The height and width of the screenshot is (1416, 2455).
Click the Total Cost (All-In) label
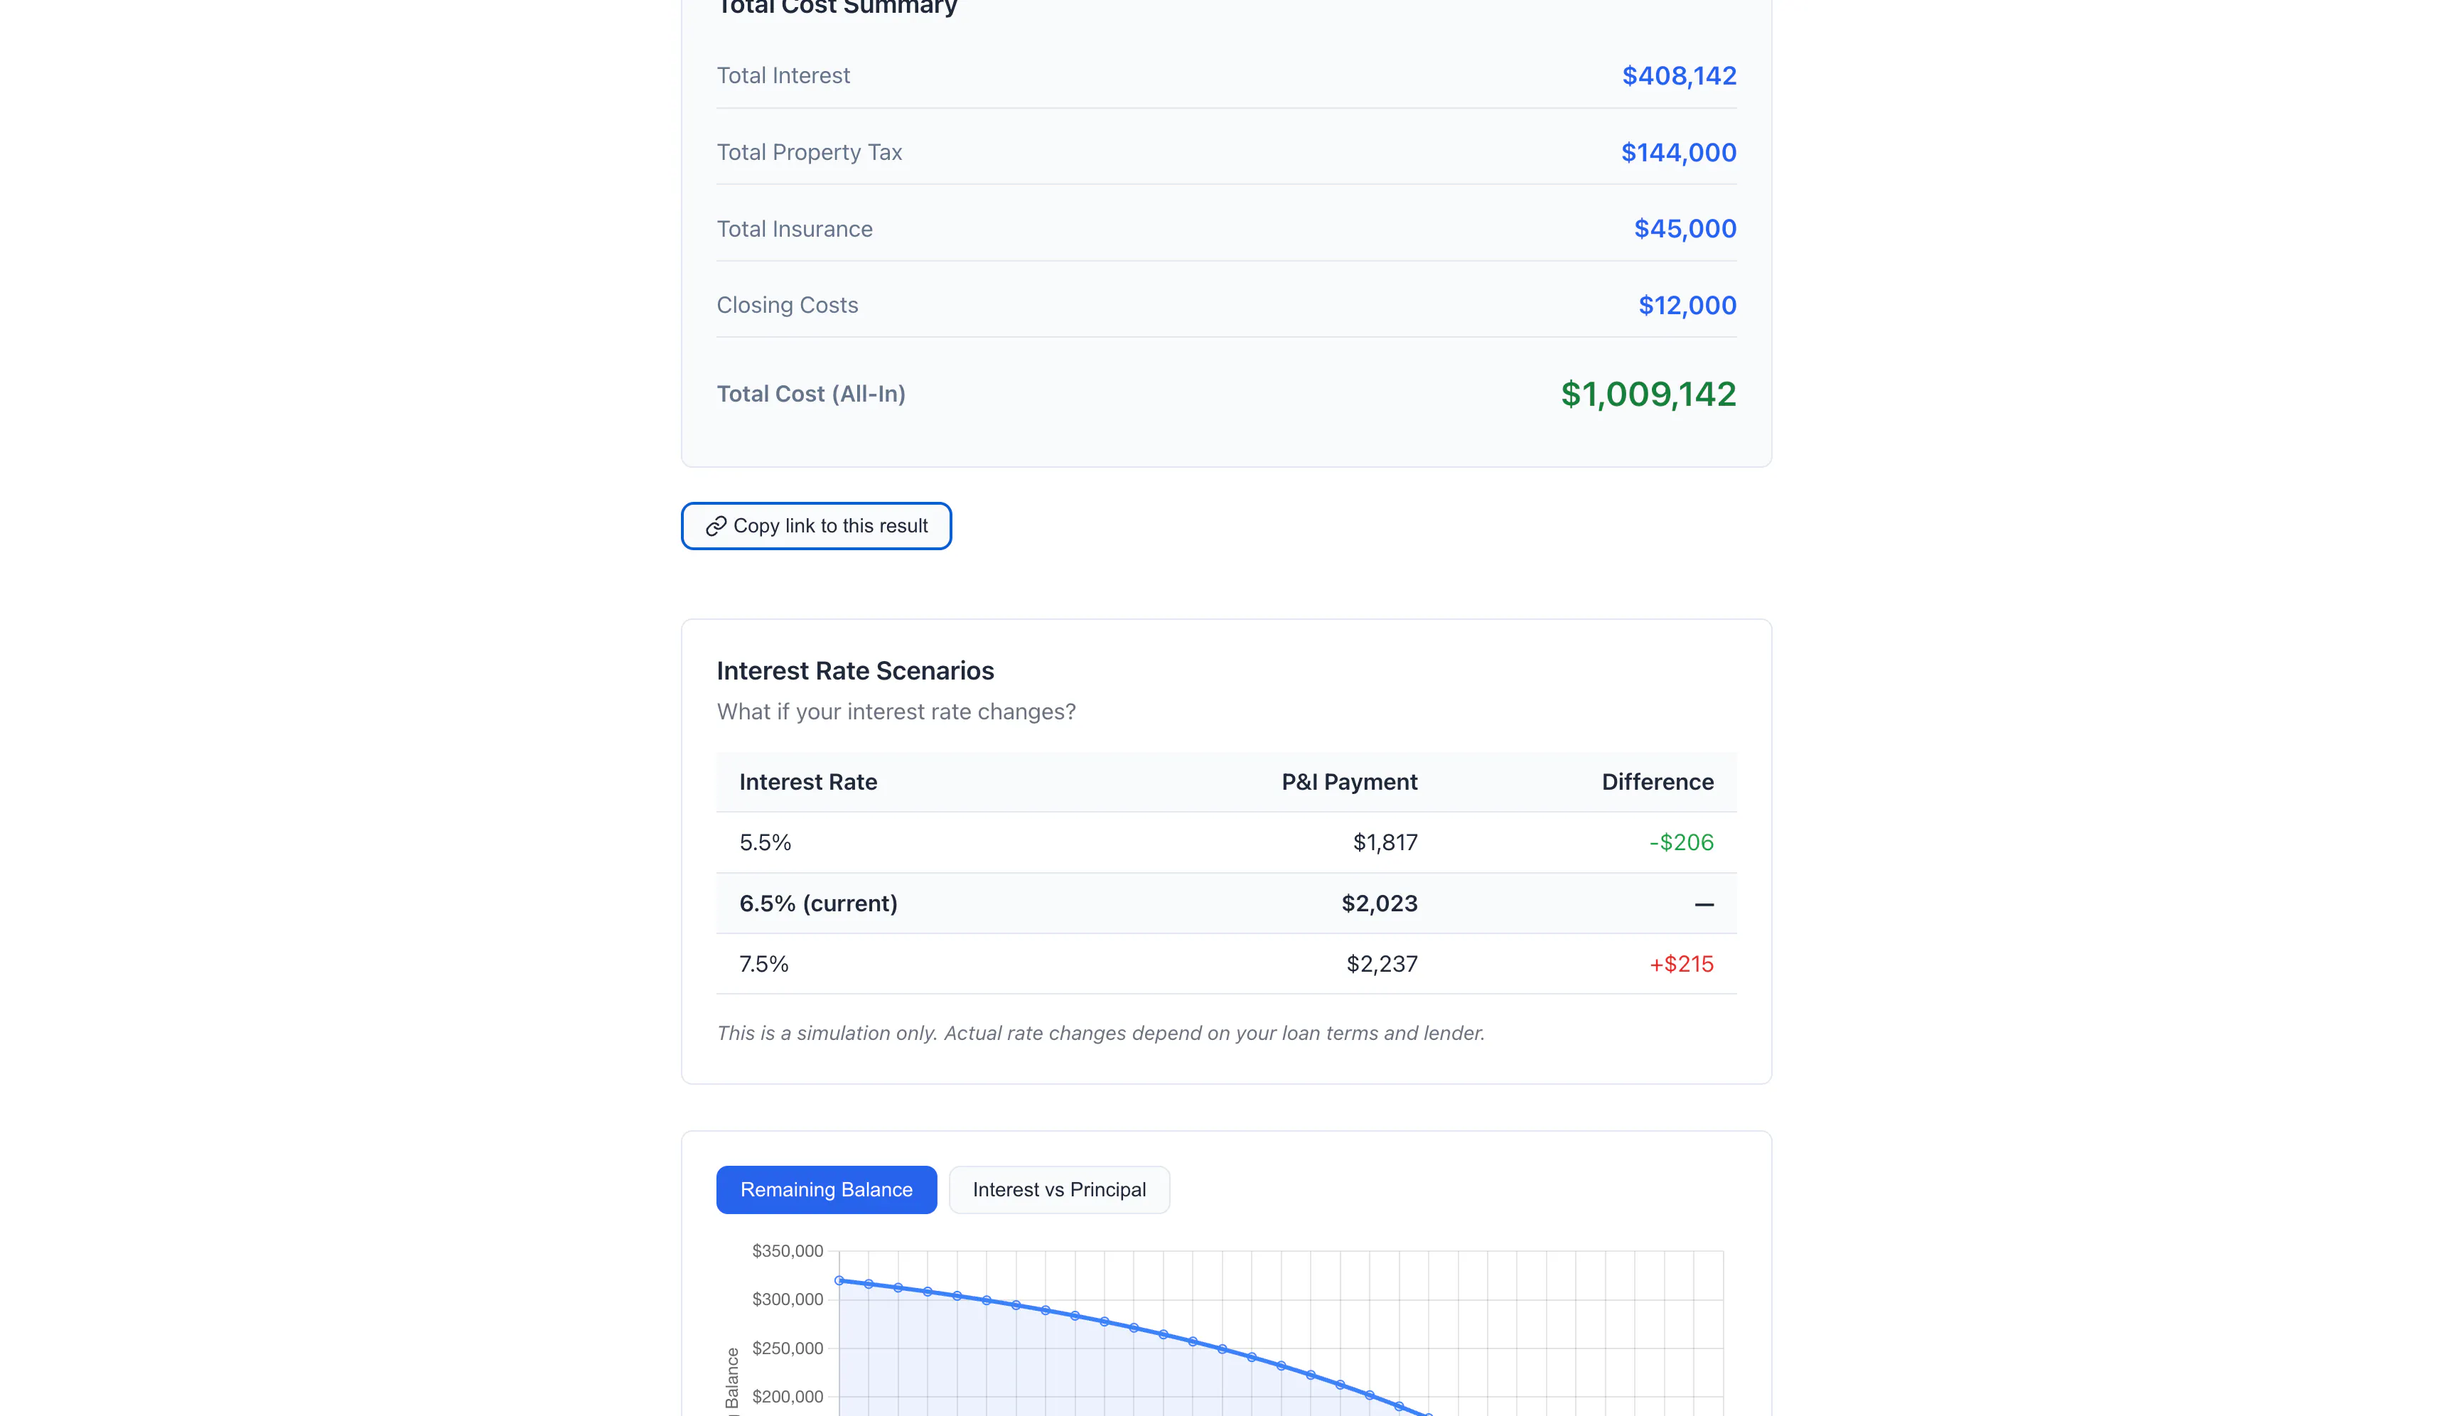pos(811,394)
